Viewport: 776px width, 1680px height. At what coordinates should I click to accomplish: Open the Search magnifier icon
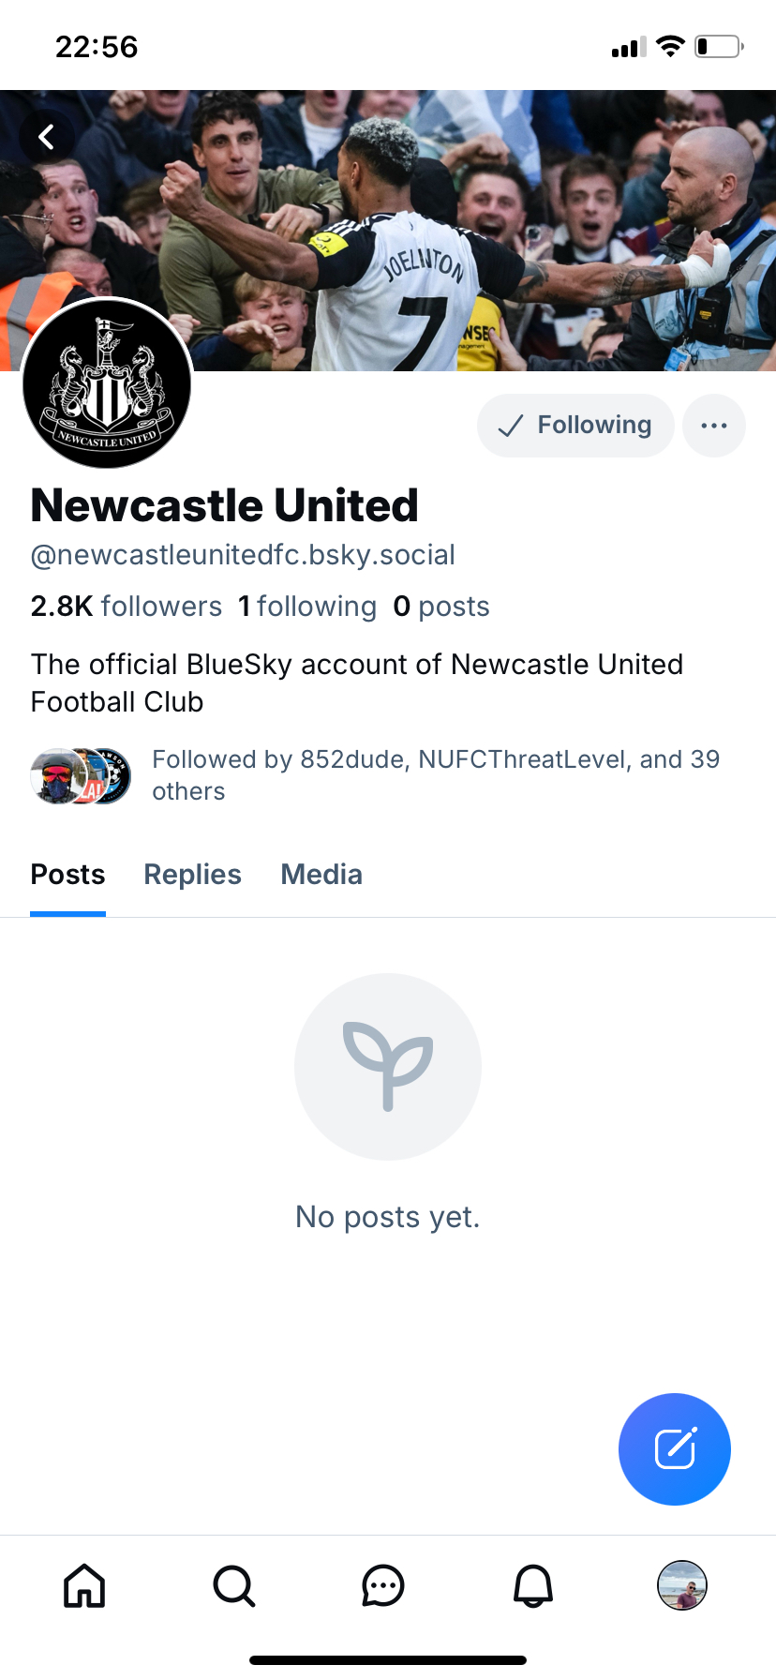tap(233, 1585)
